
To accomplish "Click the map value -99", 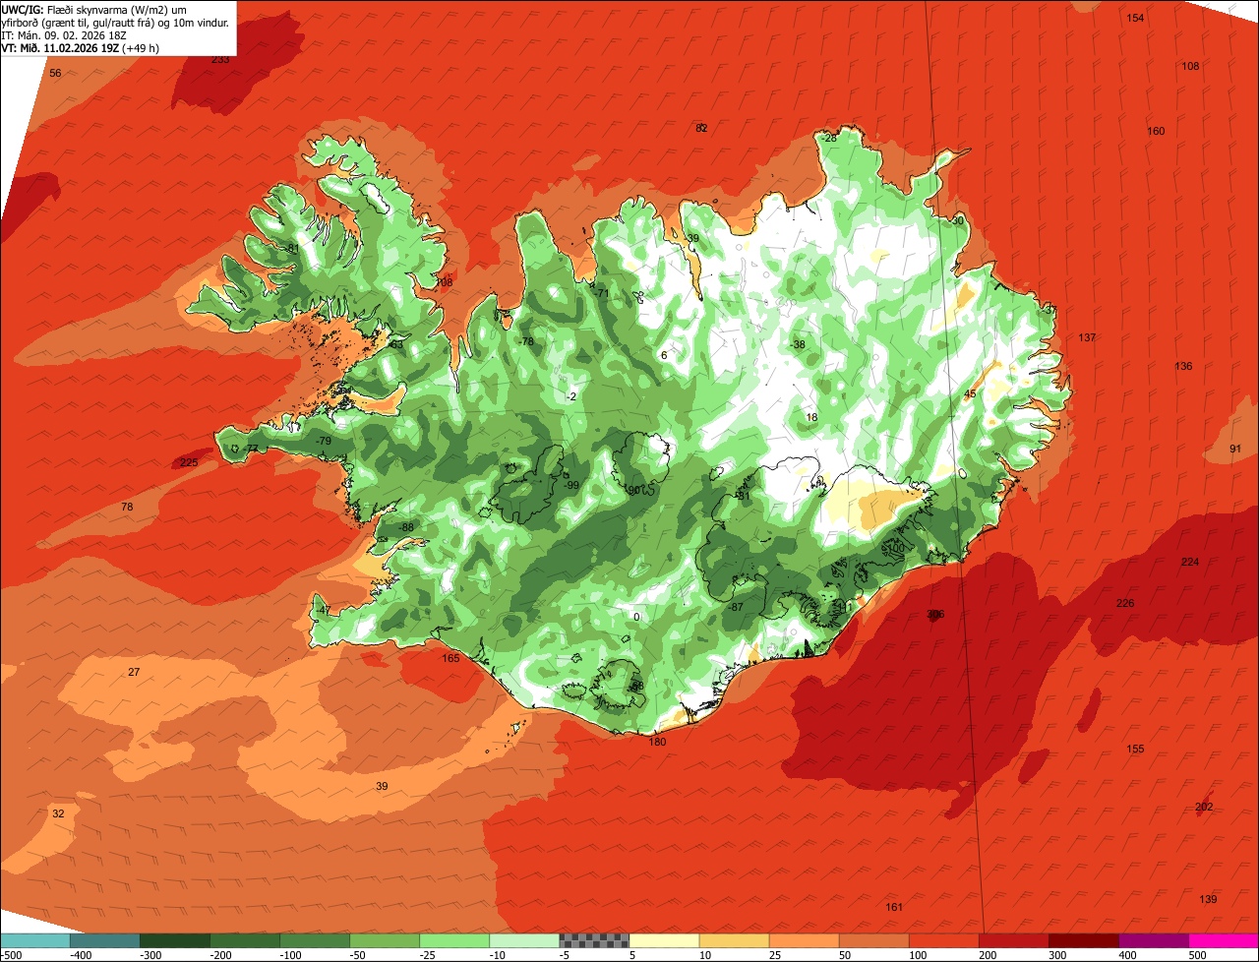I will pos(572,486).
